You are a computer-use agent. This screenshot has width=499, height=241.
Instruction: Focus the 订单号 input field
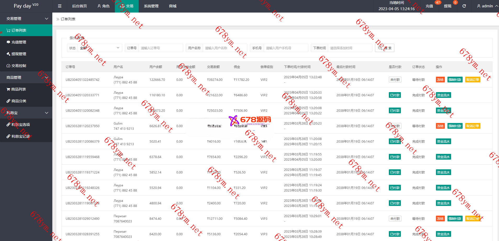(161, 48)
